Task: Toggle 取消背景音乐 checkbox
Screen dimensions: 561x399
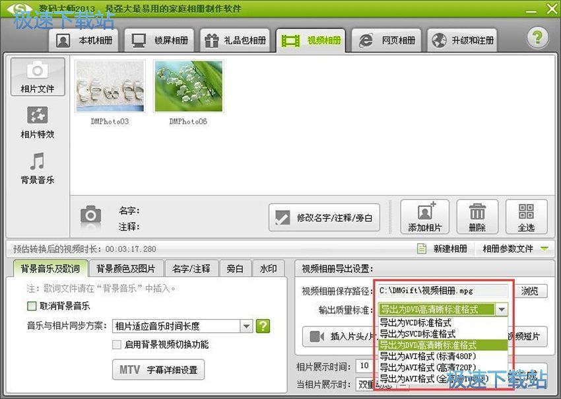Action: point(32,306)
